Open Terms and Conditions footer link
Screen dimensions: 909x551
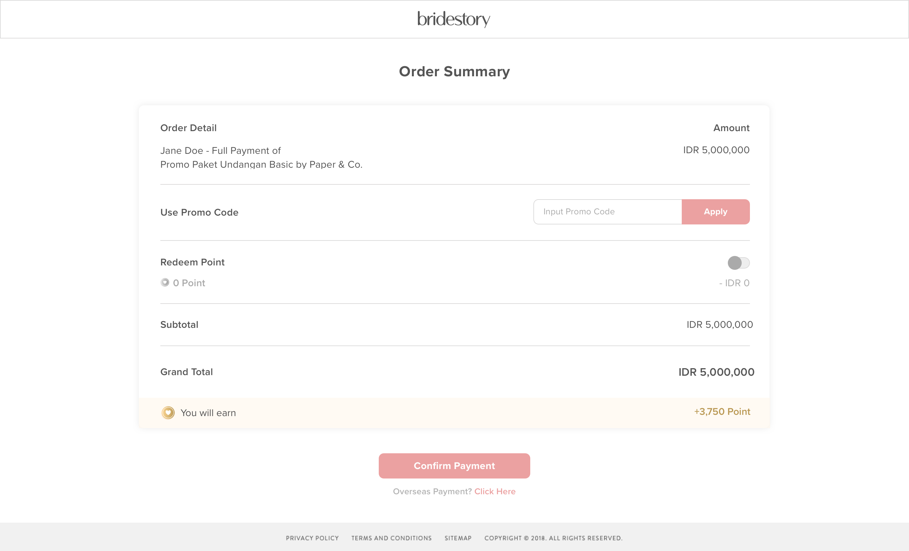(391, 538)
